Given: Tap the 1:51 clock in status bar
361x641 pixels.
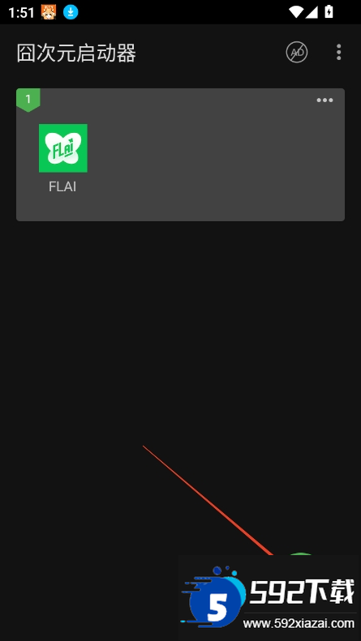Looking at the screenshot, I should click(x=21, y=13).
